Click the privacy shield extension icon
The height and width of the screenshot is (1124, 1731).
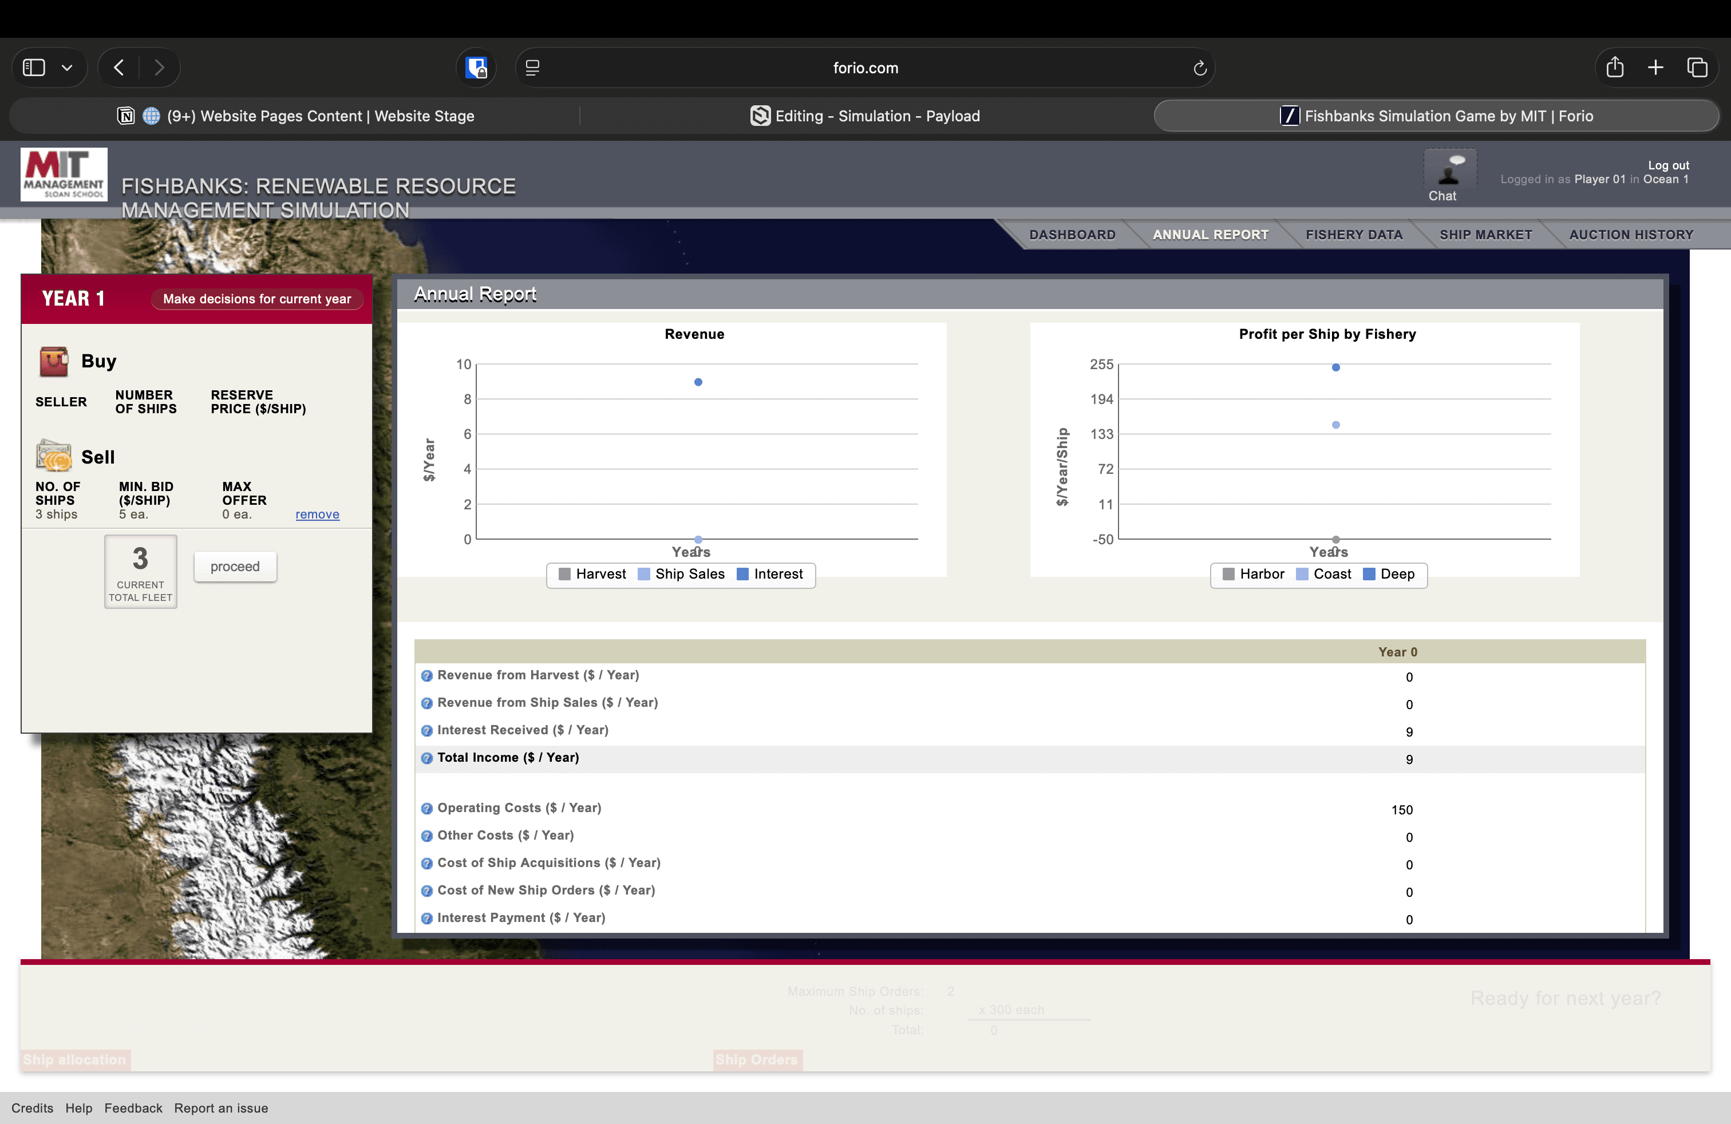(476, 68)
